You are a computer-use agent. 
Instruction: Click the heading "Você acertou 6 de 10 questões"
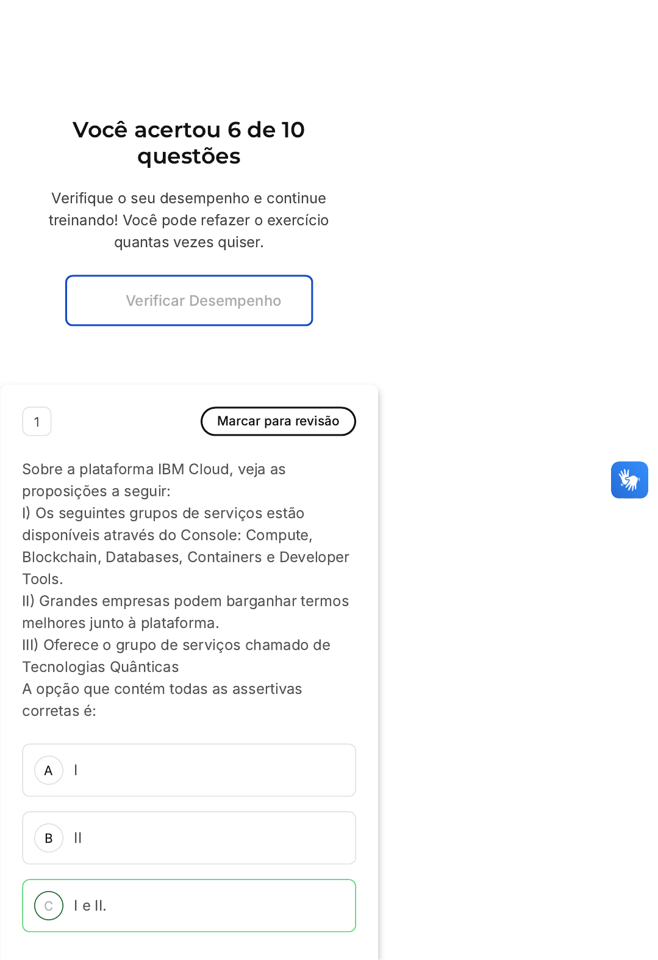(188, 143)
